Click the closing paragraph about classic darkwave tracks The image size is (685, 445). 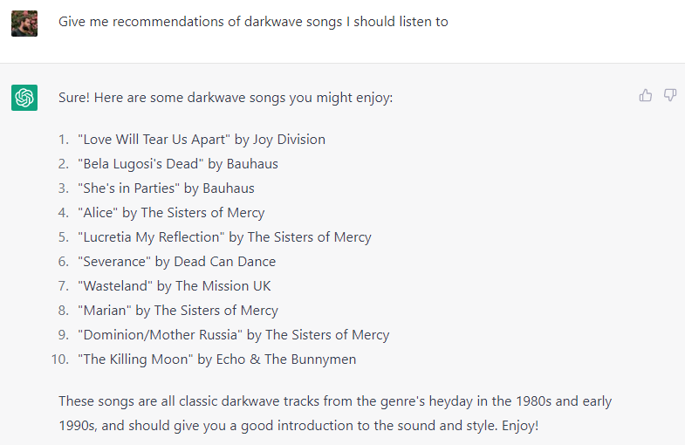(335, 413)
